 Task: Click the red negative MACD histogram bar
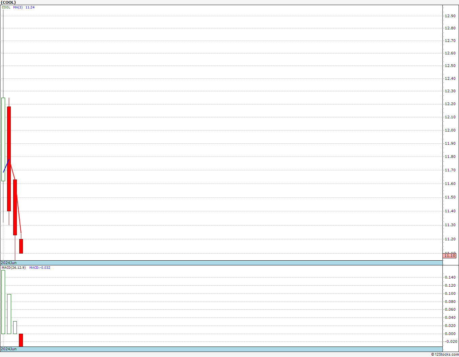(x=21, y=340)
